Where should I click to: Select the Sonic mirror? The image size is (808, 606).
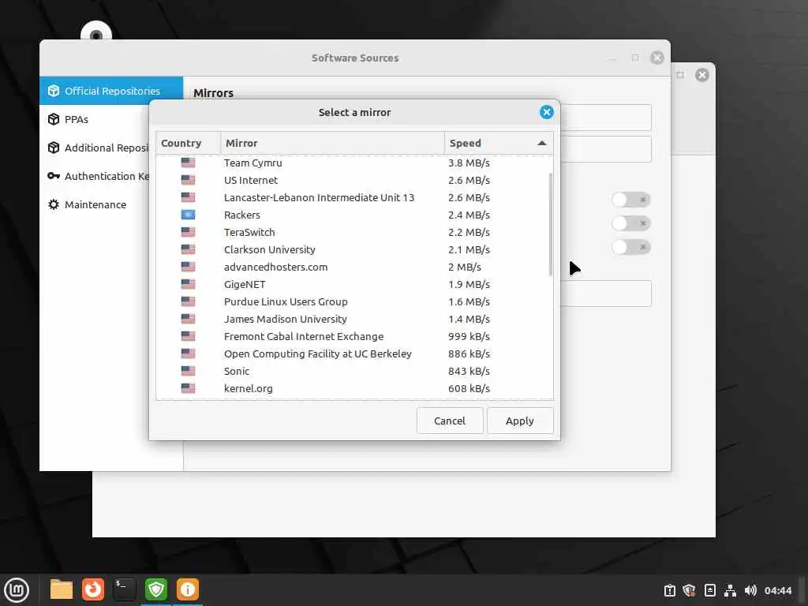click(354, 371)
